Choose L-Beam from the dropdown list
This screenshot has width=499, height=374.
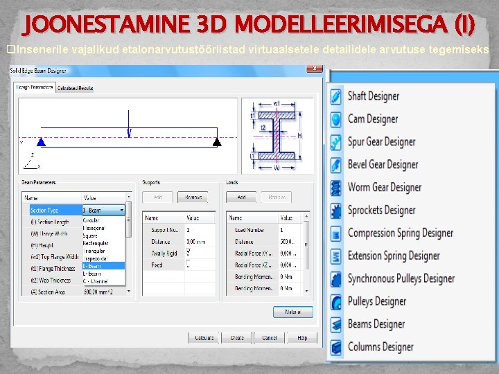104,274
